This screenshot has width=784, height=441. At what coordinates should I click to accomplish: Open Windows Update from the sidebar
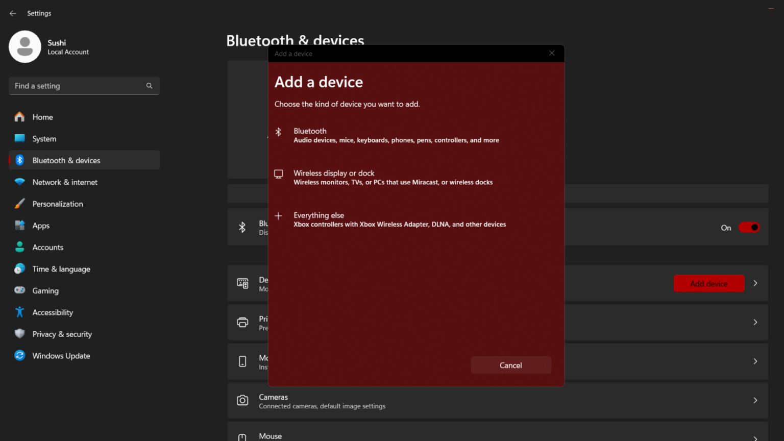61,356
